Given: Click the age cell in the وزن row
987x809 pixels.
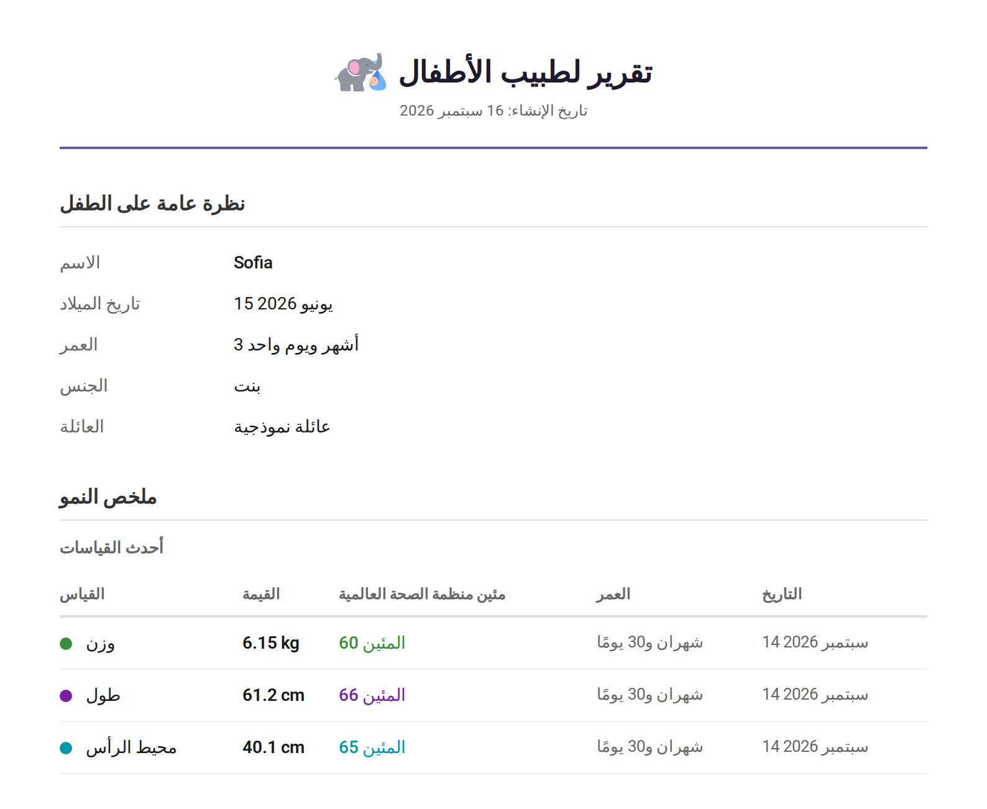Looking at the screenshot, I should (650, 642).
